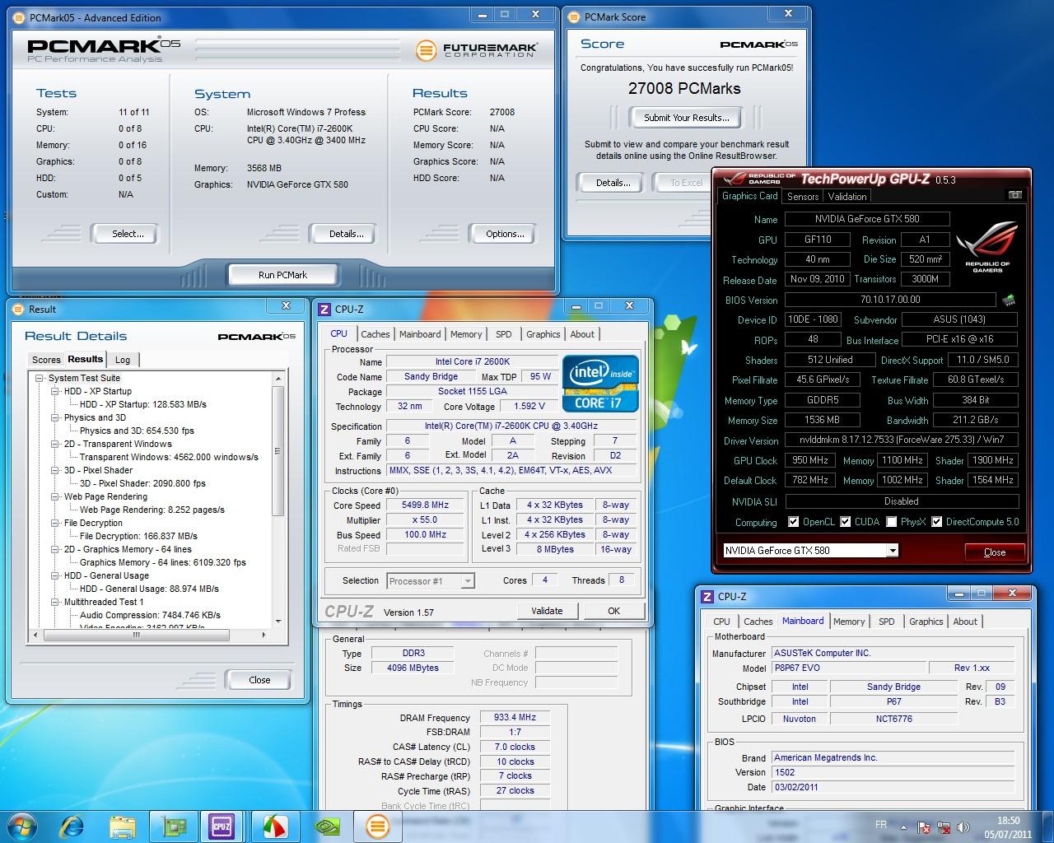Switch to CPU-Z purple taskbar icon
This screenshot has height=843, width=1054.
pyautogui.click(x=222, y=826)
